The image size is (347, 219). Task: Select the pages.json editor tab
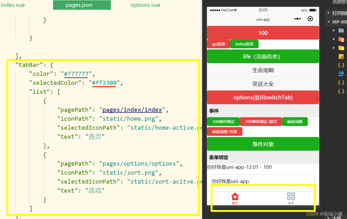pyautogui.click(x=82, y=5)
